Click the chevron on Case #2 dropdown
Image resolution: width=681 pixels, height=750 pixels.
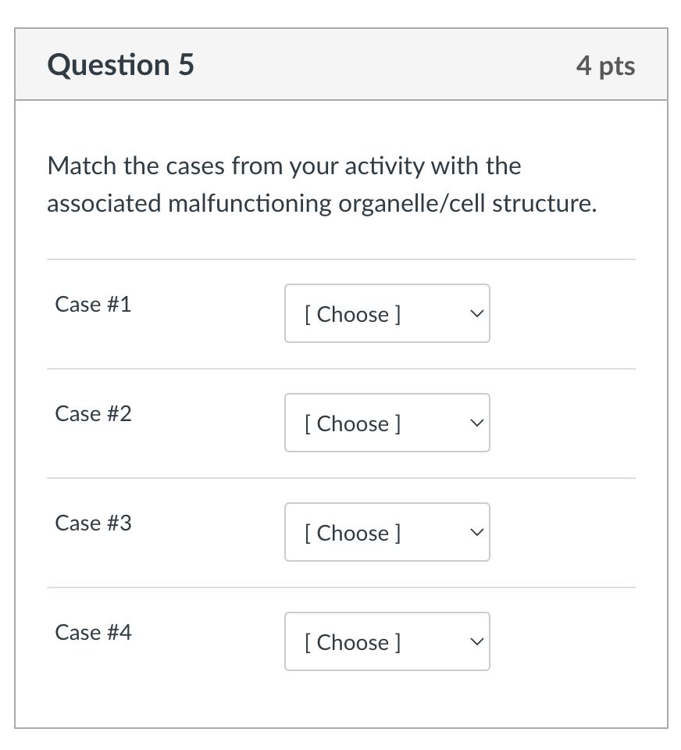476,423
